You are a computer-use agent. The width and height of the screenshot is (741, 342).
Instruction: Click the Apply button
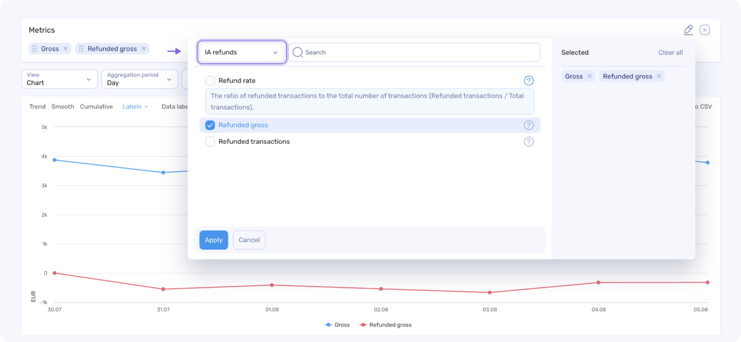(214, 240)
